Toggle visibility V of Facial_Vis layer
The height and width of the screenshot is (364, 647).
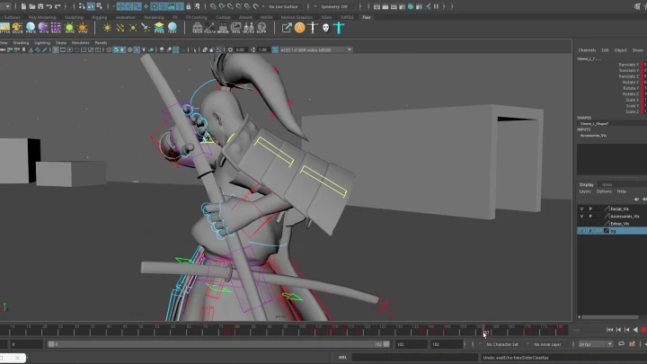tap(581, 209)
